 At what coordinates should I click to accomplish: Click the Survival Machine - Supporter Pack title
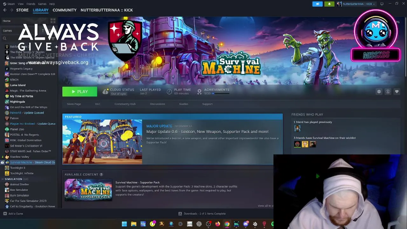pos(137,183)
